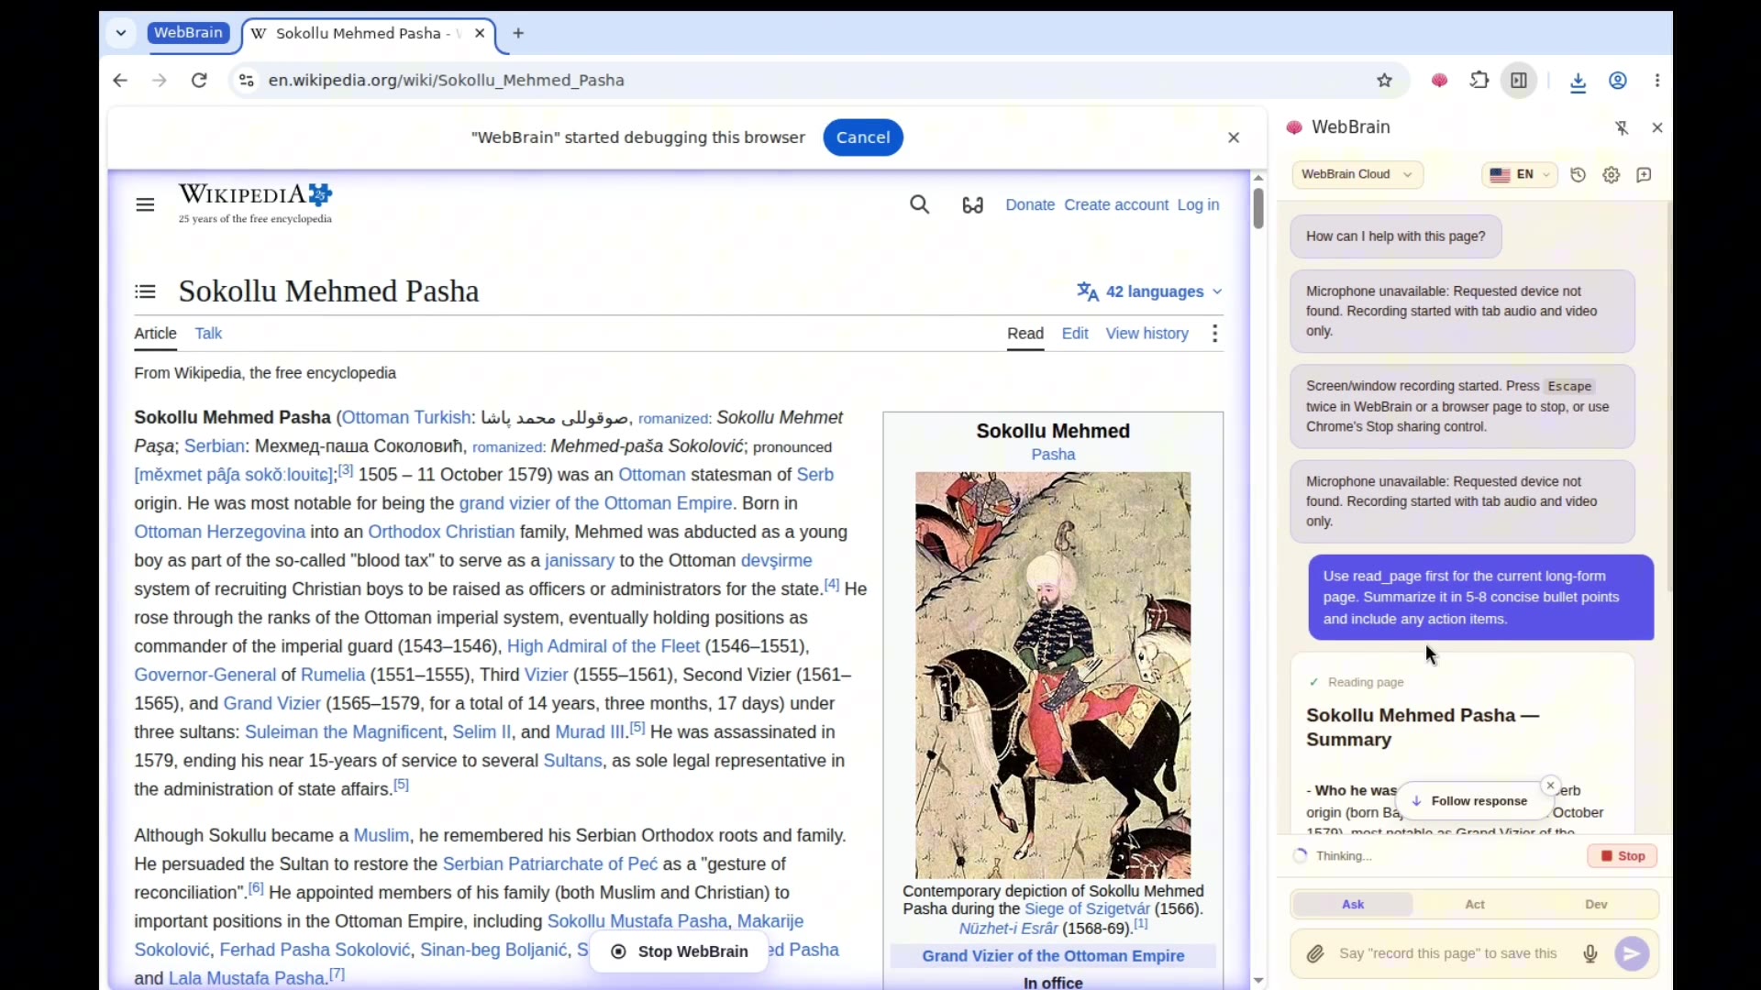1761x990 pixels.
Task: Click the Donate link
Action: (x=1030, y=205)
